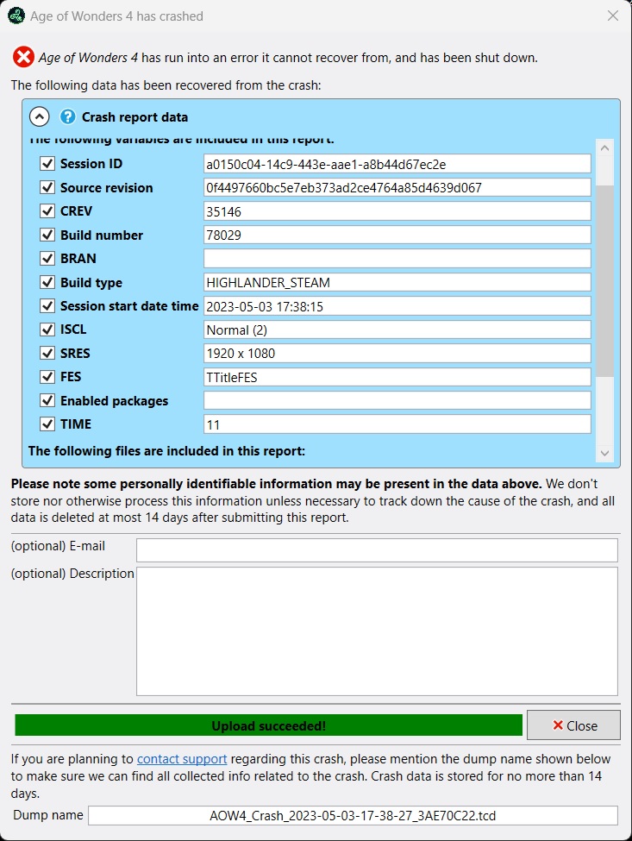Toggle the Enabled packages checkbox
This screenshot has width=632, height=841.
[x=47, y=400]
